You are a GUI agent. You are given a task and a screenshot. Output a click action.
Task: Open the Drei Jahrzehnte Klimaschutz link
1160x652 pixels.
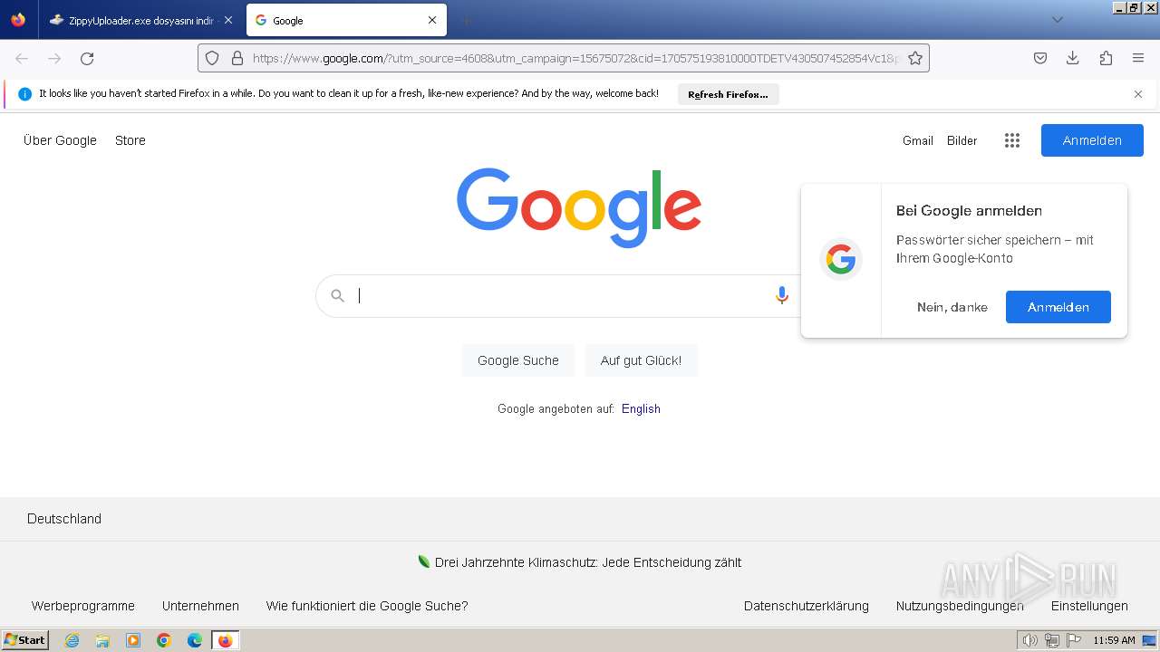point(588,562)
